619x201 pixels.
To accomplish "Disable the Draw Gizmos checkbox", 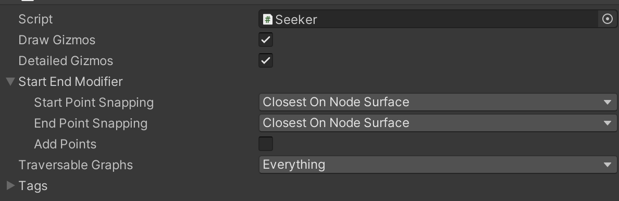I will [x=266, y=40].
